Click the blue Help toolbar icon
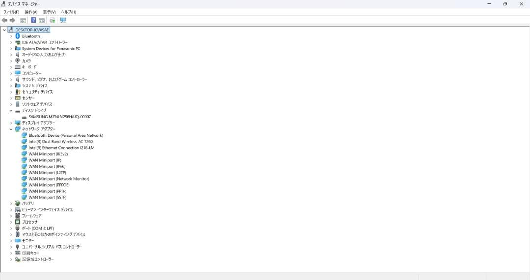 click(x=33, y=20)
